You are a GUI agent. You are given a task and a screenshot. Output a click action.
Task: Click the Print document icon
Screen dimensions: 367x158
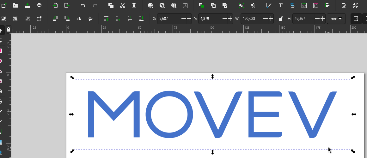(x=39, y=5)
